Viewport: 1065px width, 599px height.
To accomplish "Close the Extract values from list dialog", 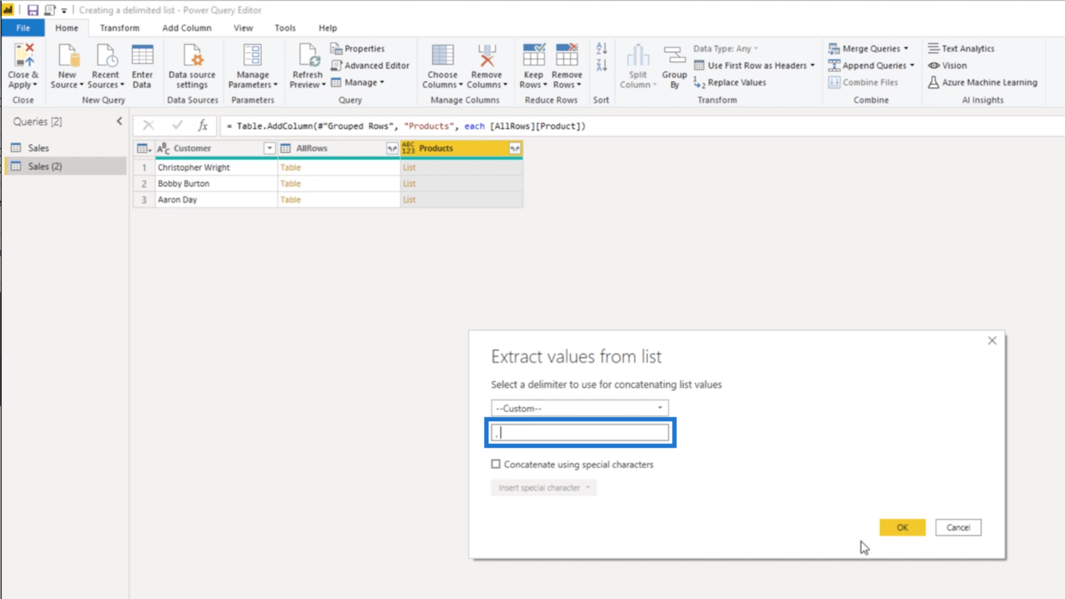I will tap(992, 341).
